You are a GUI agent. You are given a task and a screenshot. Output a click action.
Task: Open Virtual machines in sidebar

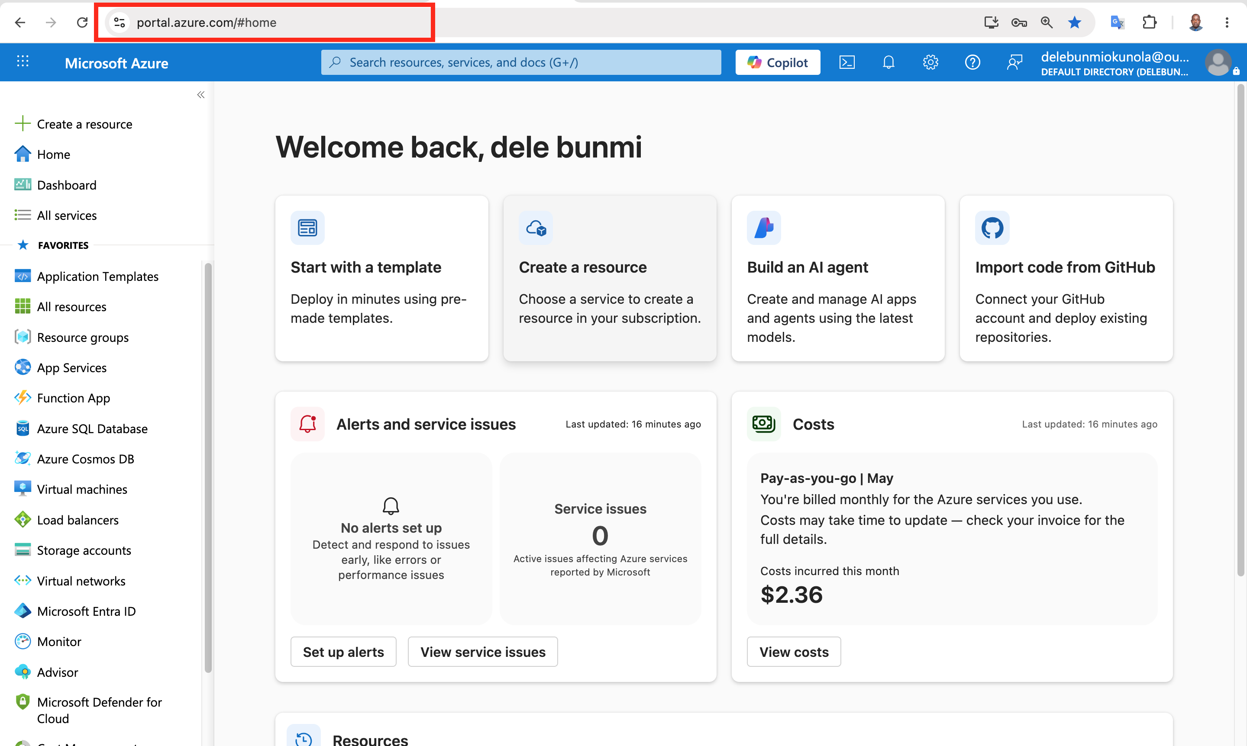pyautogui.click(x=71, y=489)
